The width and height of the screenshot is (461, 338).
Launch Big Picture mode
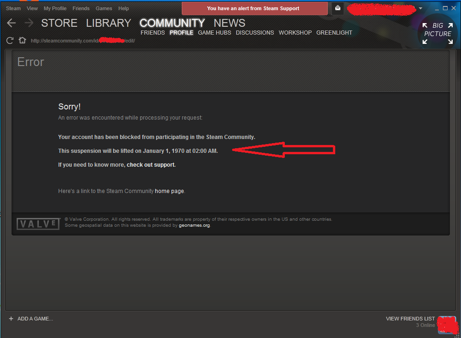(x=437, y=34)
